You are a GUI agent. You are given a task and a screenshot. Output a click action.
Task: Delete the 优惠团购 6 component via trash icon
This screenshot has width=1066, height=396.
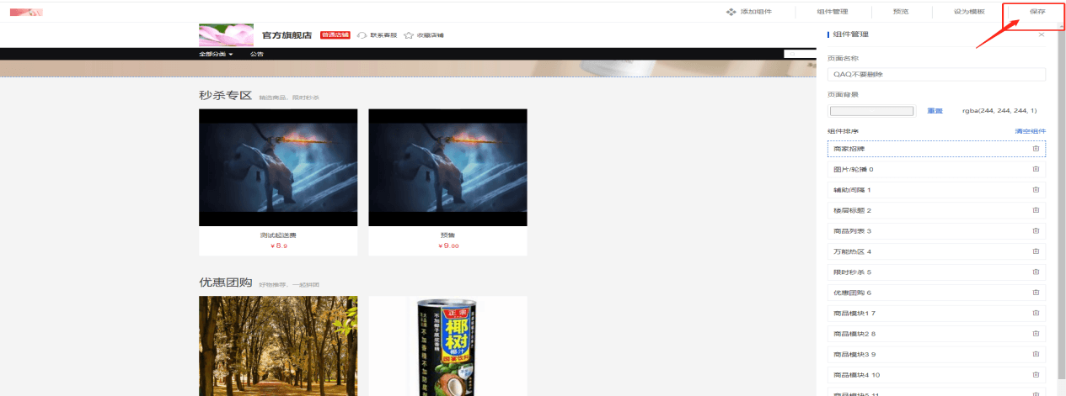[1036, 293]
